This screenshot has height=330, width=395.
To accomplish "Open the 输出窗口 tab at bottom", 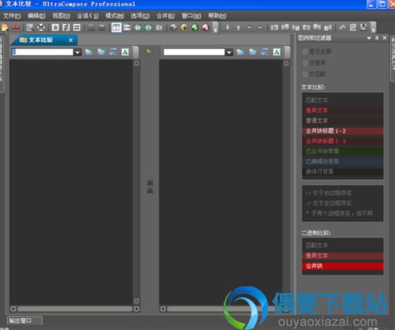I will tap(25, 320).
